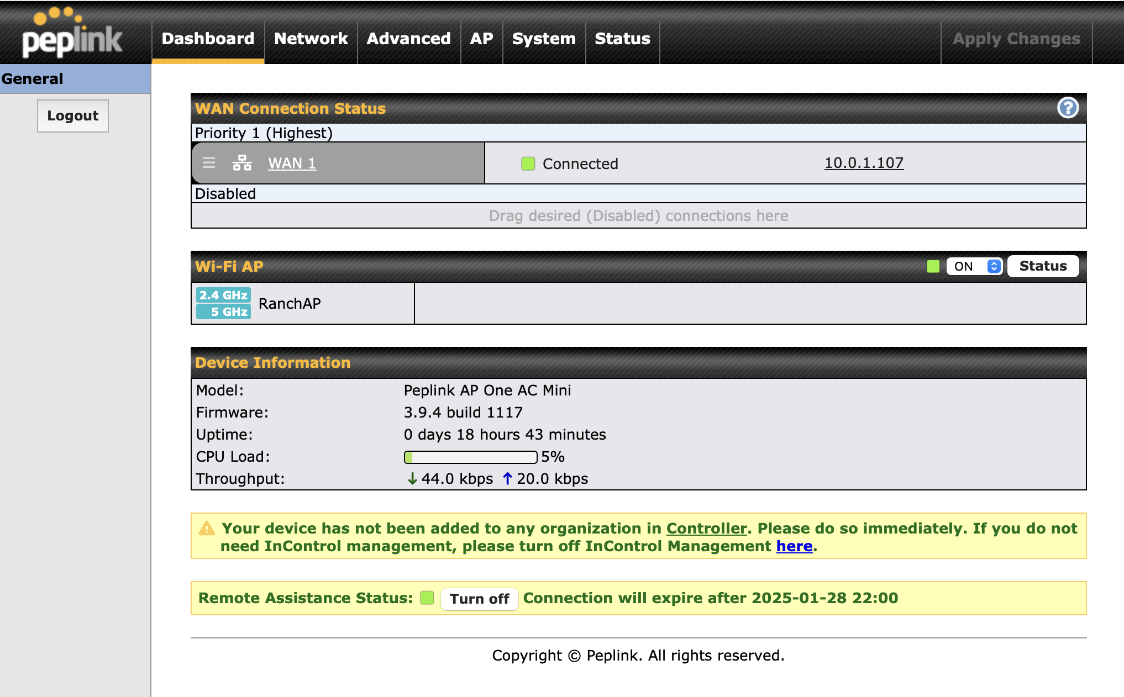
Task: Open the Wi-Fi AP ON dropdown
Action: [x=974, y=266]
